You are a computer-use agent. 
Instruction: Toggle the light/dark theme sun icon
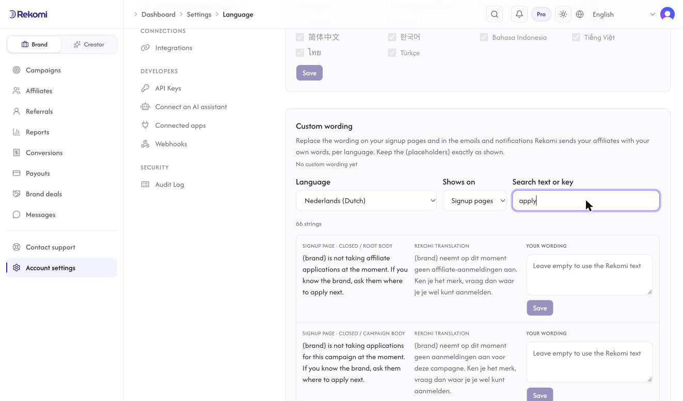[x=563, y=14]
